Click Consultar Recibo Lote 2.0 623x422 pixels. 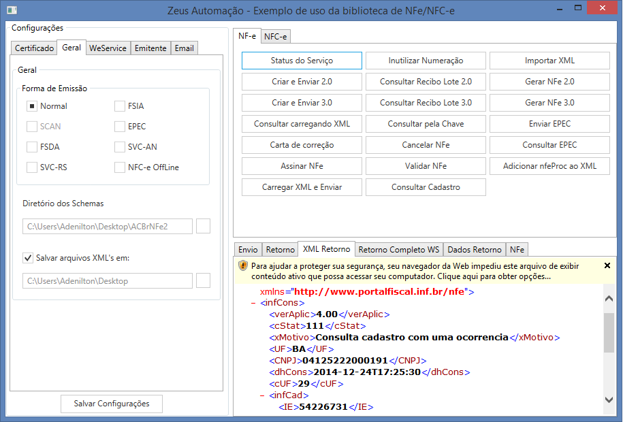pos(426,82)
